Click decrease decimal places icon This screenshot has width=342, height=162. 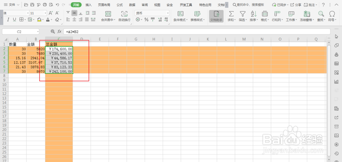166,19
